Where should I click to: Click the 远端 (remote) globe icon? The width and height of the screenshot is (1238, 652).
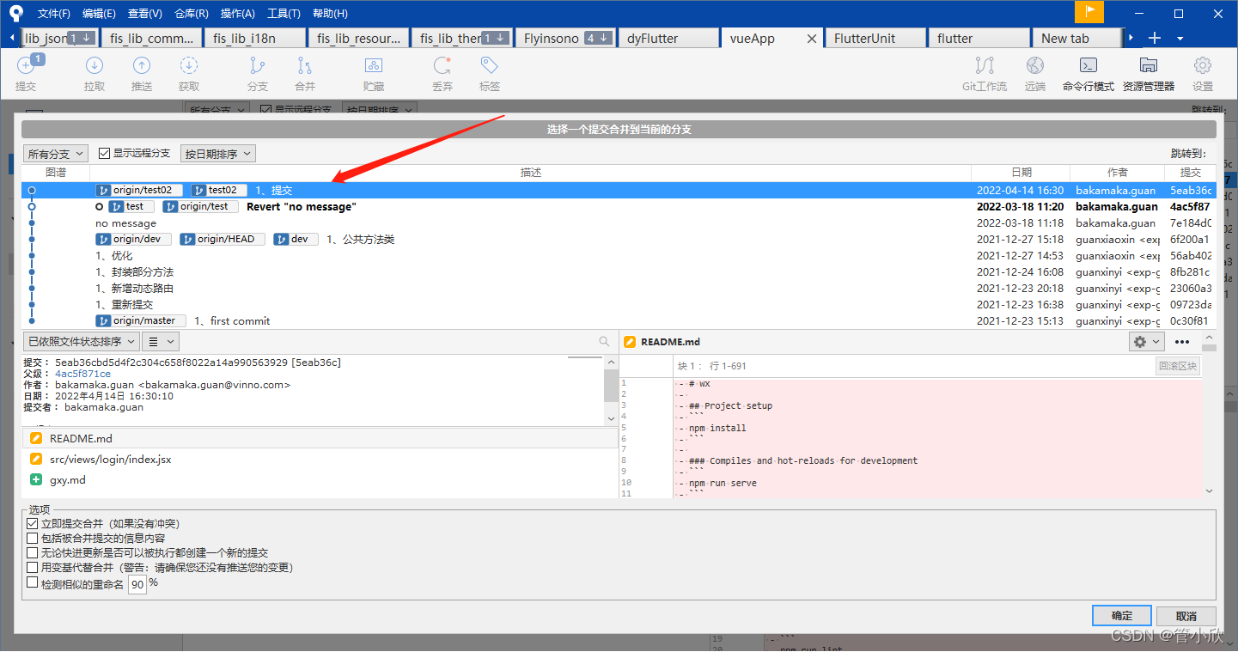(1035, 66)
